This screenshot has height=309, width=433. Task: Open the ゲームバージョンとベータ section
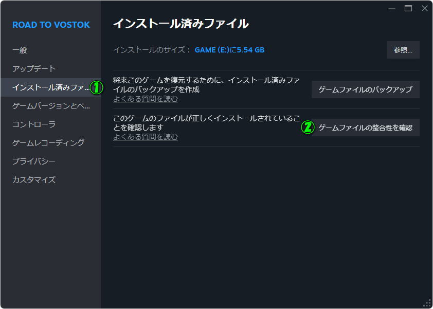(x=51, y=106)
